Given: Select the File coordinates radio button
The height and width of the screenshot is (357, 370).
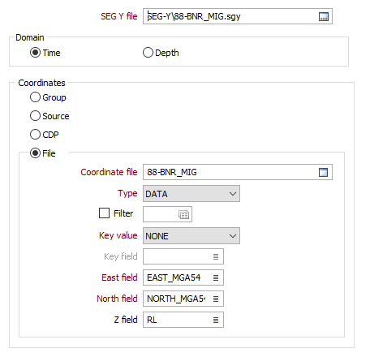Looking at the screenshot, I should 35,153.
